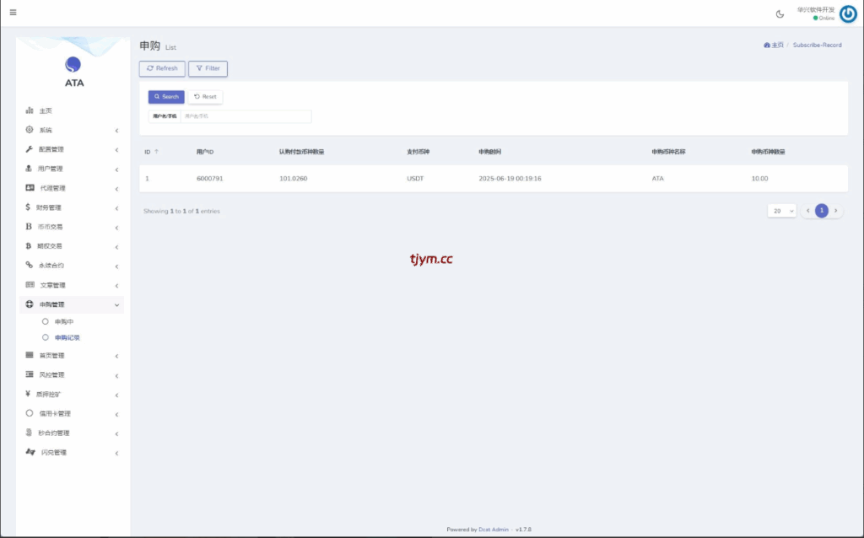Click the ID column sort arrow

(157, 152)
